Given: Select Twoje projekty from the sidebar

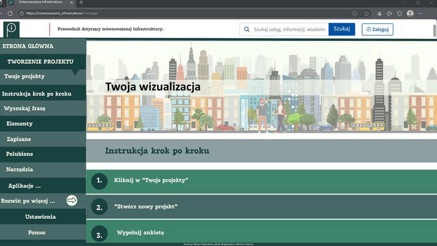Looking at the screenshot, I should tap(25, 76).
